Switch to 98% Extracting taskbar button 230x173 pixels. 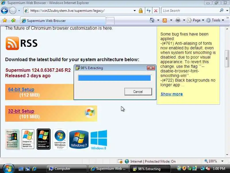click(150, 169)
